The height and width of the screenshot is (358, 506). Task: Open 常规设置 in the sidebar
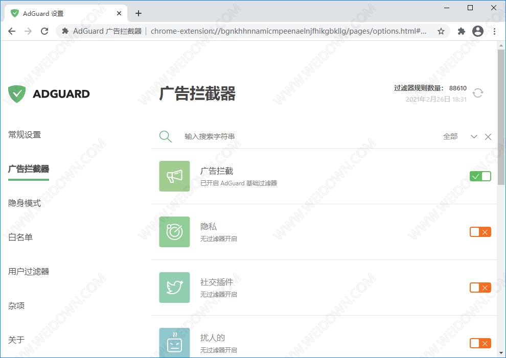(x=25, y=135)
